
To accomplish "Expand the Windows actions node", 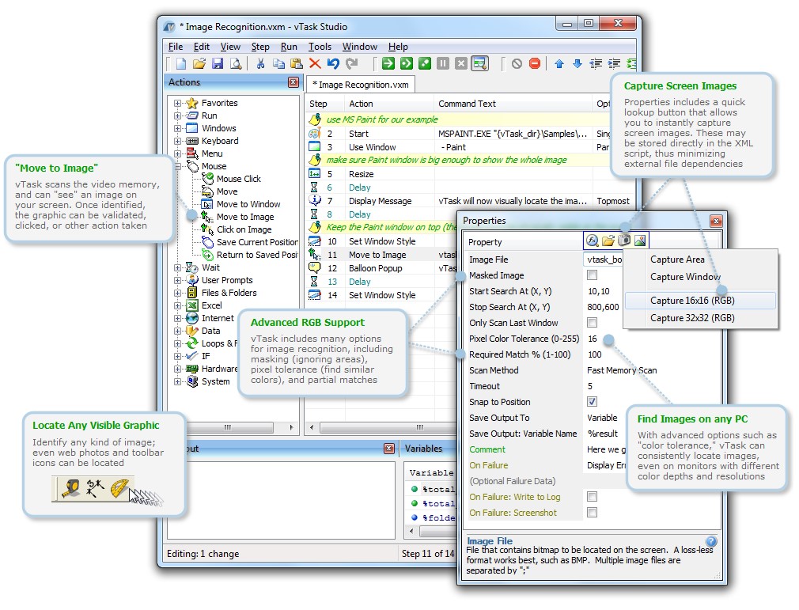I will 177,128.
